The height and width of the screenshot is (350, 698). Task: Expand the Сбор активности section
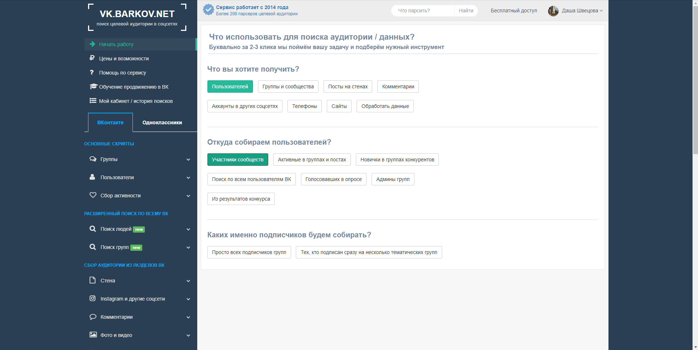coord(188,196)
